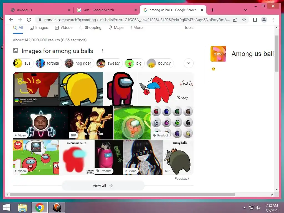Screen dimensions: 284x213
Task: Open the taskbar volume control
Action: click(x=258, y=208)
